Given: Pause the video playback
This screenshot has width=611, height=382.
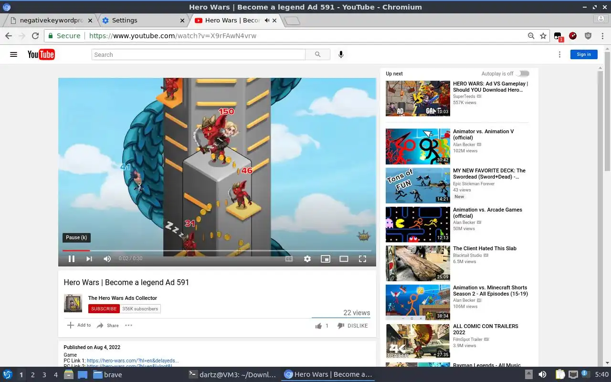Looking at the screenshot, I should [72, 259].
